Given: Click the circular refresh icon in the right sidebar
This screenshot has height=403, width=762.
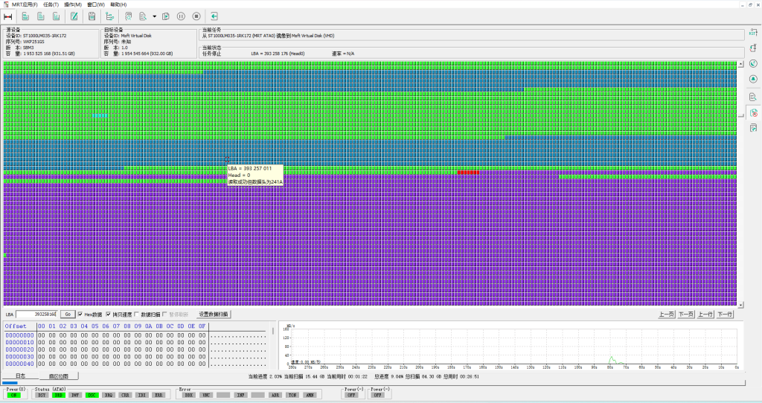Looking at the screenshot, I should point(753,64).
